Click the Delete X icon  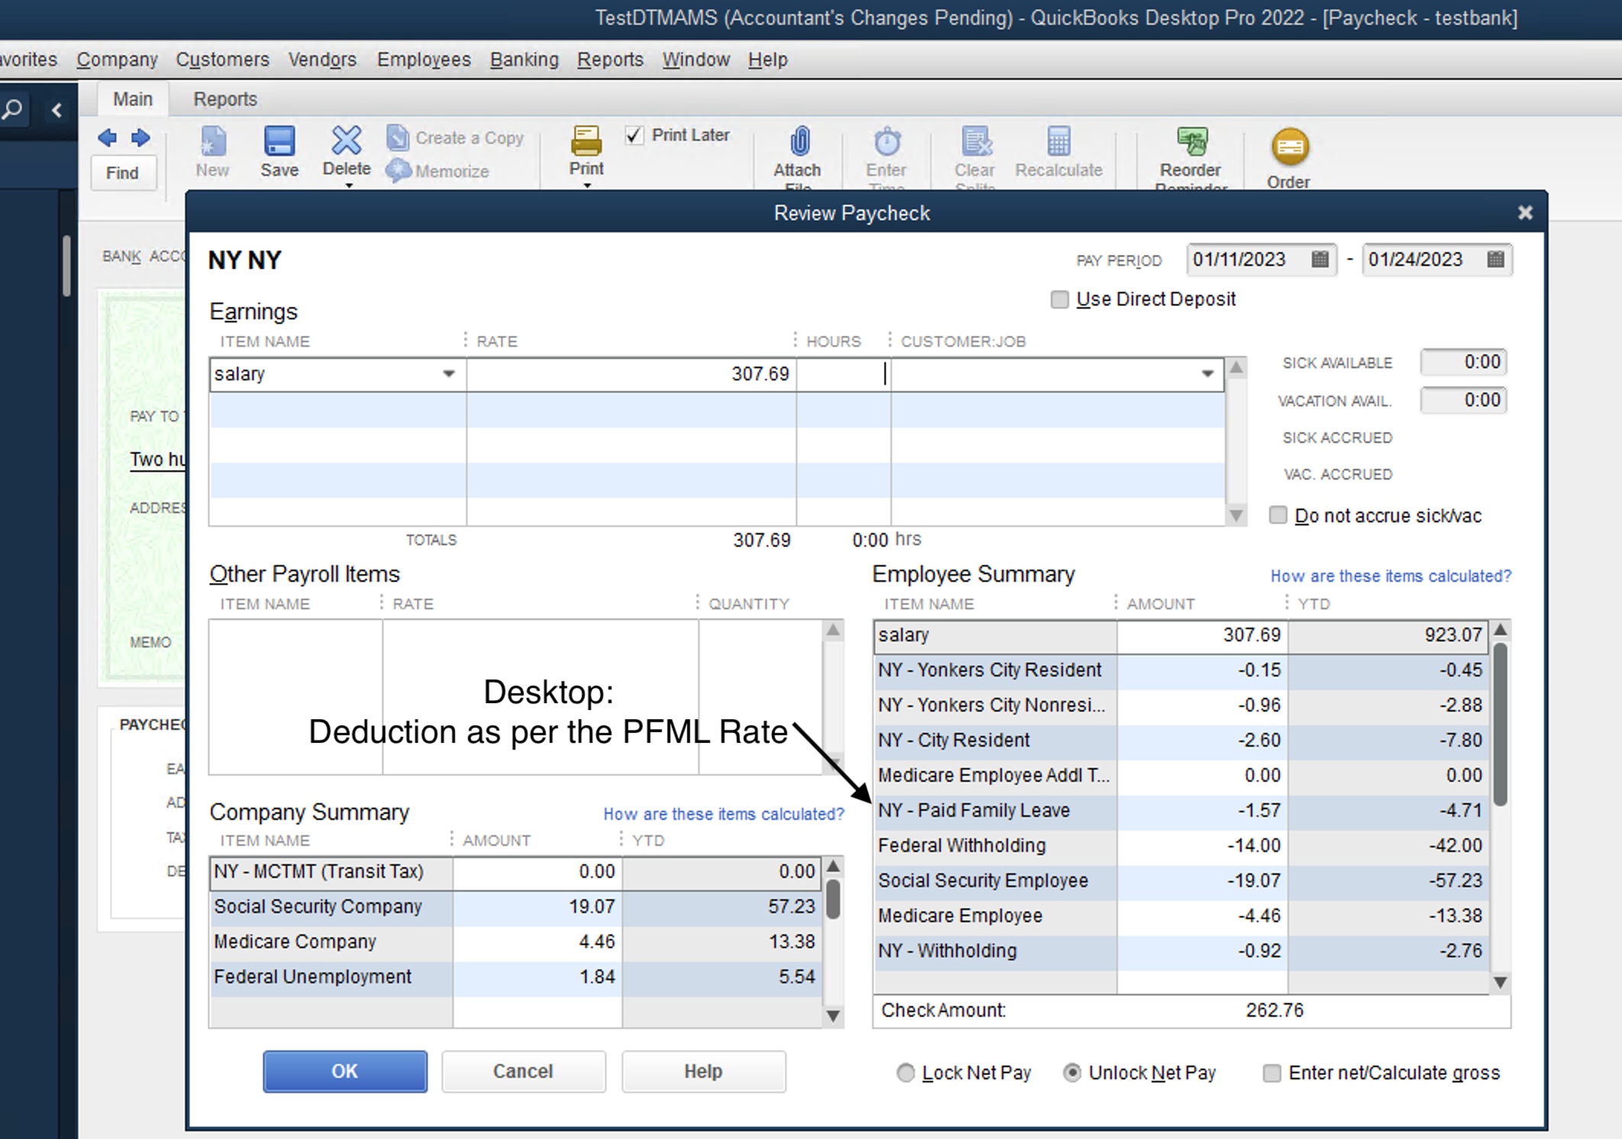(347, 140)
